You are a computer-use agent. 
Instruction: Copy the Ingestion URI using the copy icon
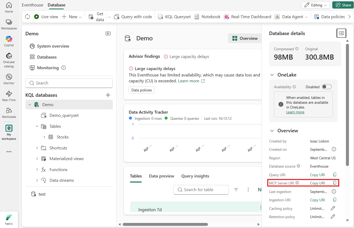(x=334, y=200)
